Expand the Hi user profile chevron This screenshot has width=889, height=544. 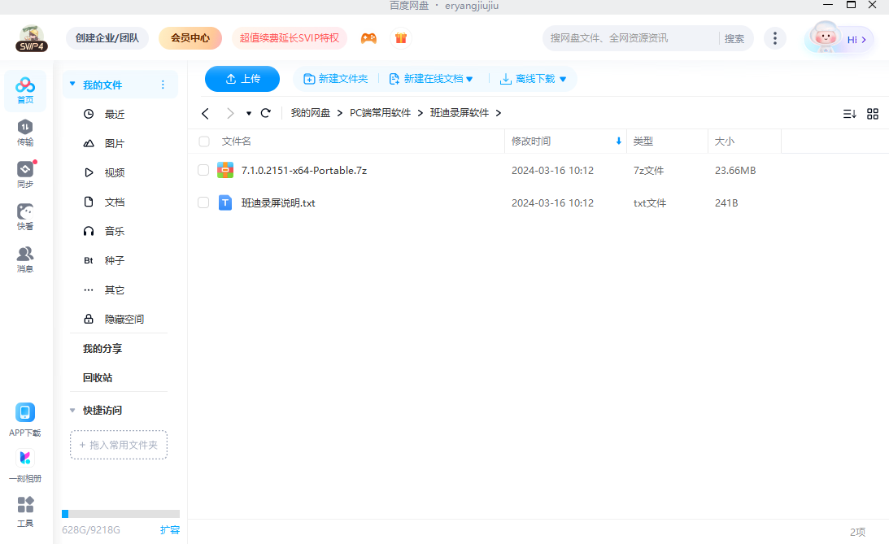[x=864, y=40]
